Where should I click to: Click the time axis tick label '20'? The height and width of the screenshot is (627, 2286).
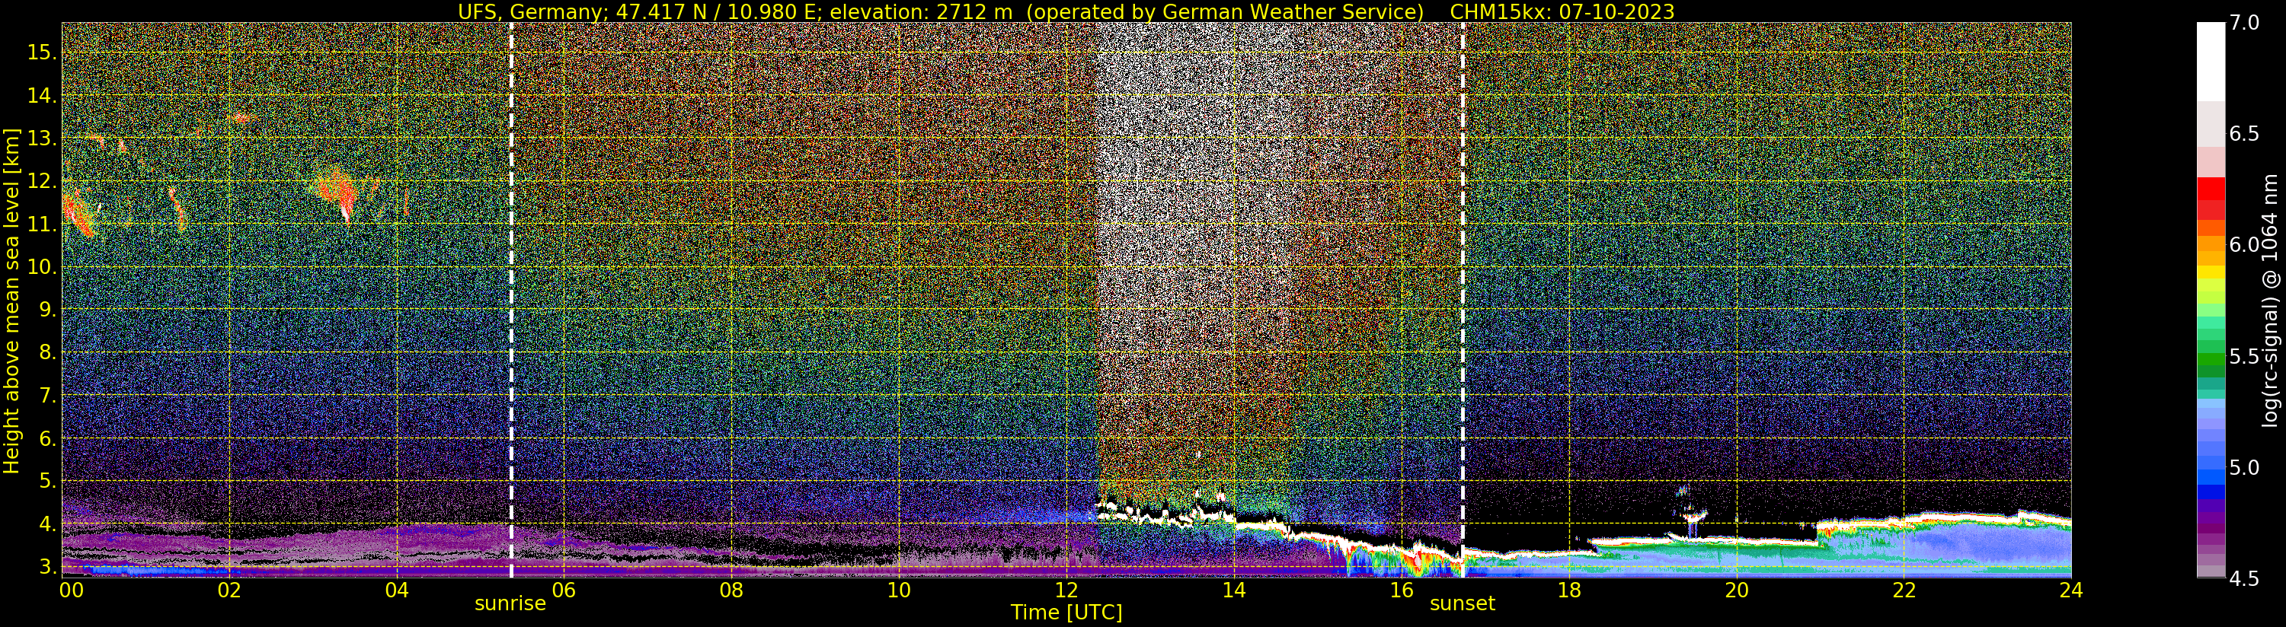1736,590
